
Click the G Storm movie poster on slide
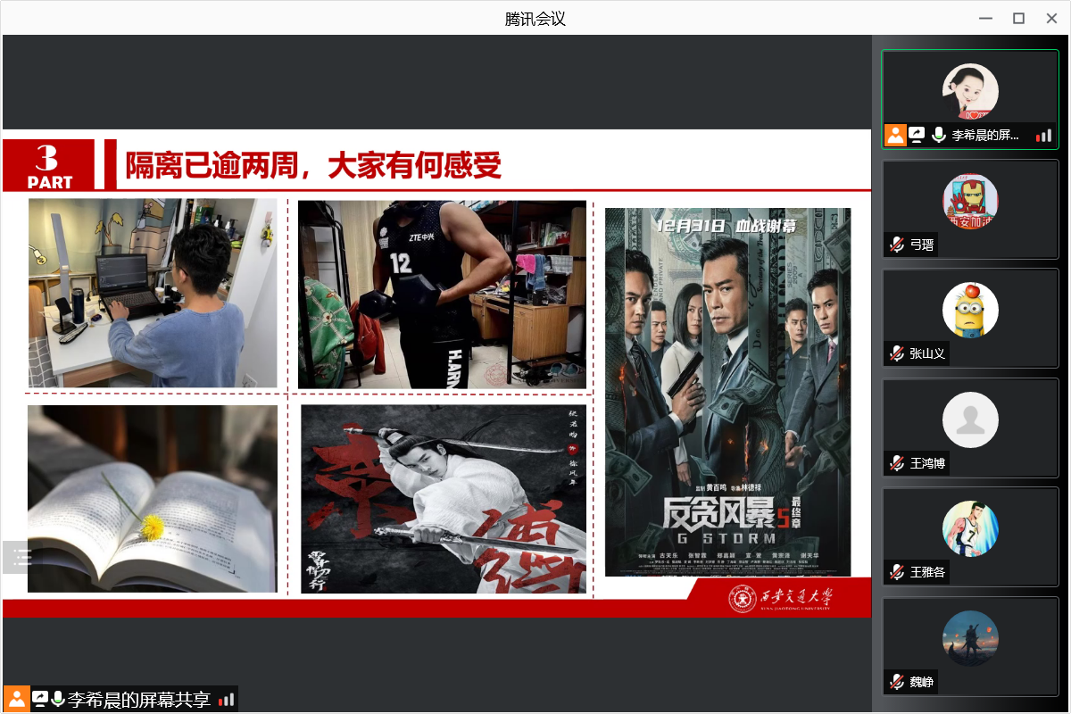pos(727,392)
